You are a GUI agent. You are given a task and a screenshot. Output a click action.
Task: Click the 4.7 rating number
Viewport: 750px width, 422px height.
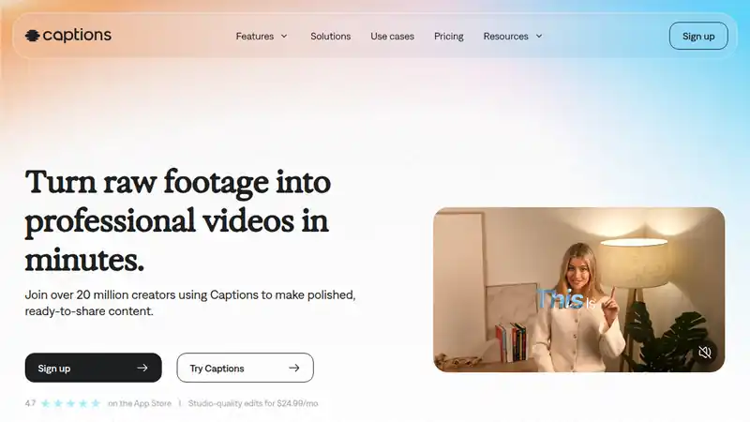click(x=30, y=403)
